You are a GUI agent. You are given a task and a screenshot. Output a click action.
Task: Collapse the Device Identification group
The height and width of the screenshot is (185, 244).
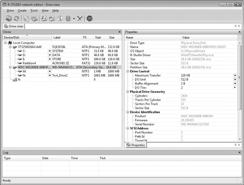[x=127, y=112]
